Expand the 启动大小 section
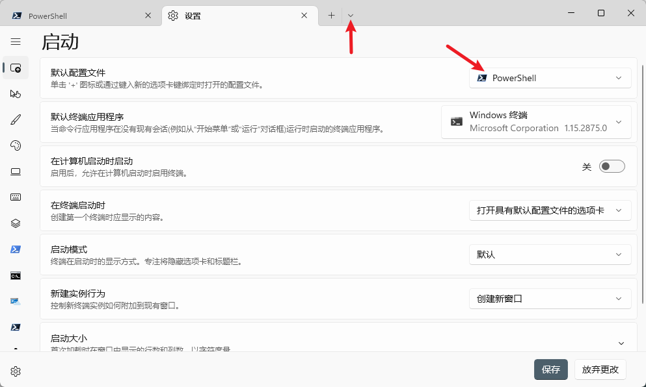This screenshot has height=387, width=646. tap(621, 343)
